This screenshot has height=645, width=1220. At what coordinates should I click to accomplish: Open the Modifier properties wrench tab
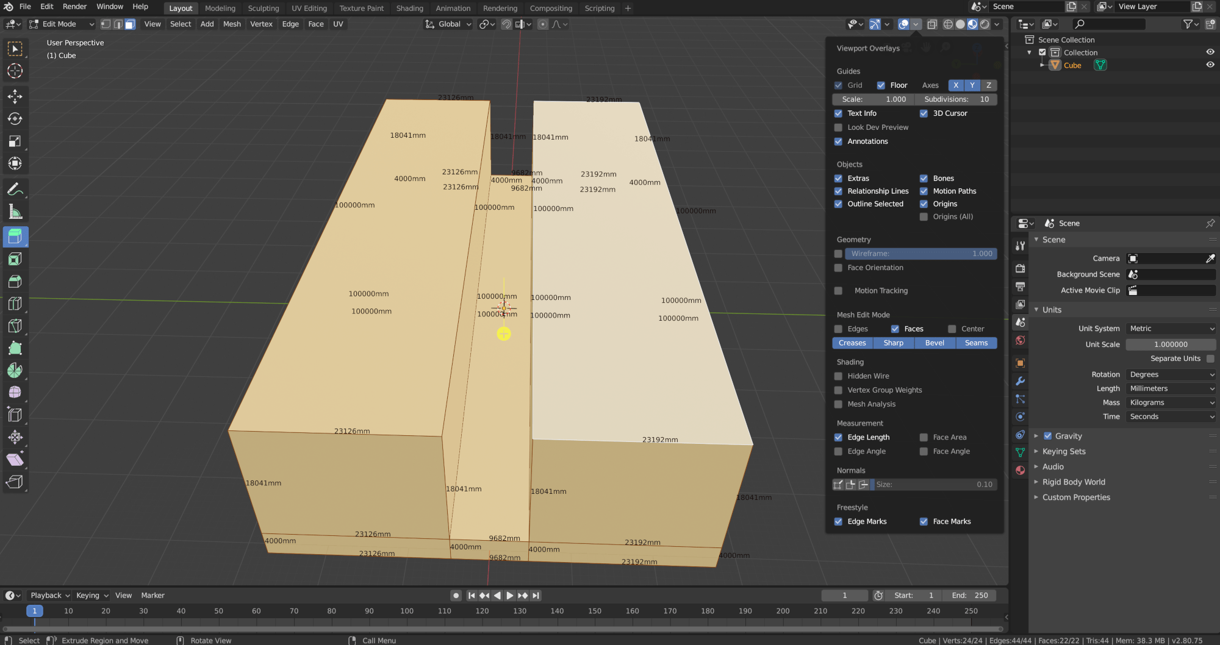[x=1020, y=381]
